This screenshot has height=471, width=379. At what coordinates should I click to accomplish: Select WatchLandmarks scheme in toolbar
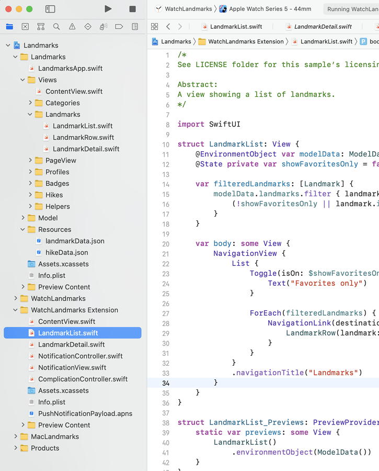pyautogui.click(x=185, y=9)
